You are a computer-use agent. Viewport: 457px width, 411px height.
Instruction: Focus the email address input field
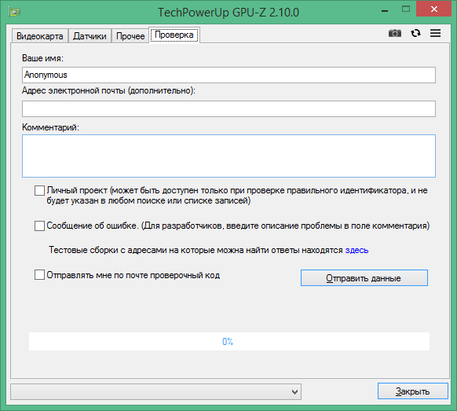228,108
